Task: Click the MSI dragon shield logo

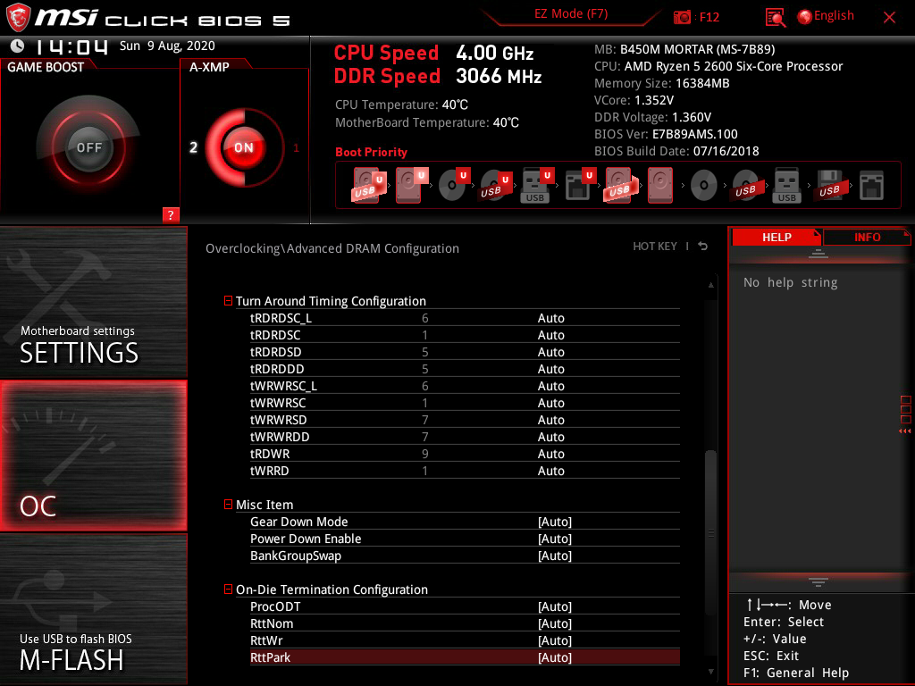Action: pos(18,17)
